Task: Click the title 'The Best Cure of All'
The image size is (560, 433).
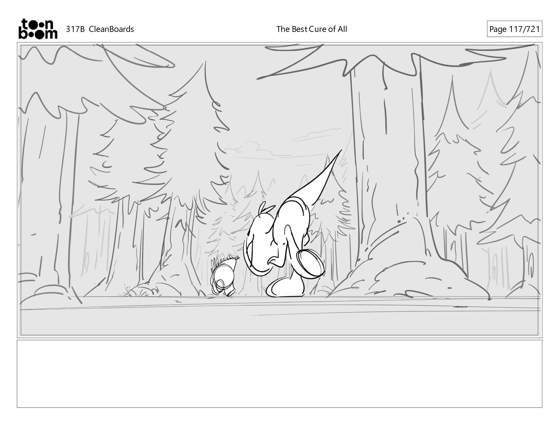Action: click(x=312, y=29)
